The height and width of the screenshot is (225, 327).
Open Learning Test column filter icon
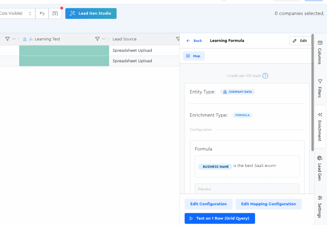tap(97, 39)
